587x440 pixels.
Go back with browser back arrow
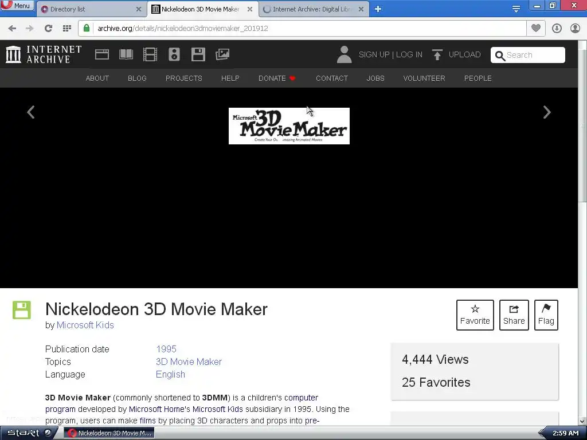(12, 29)
